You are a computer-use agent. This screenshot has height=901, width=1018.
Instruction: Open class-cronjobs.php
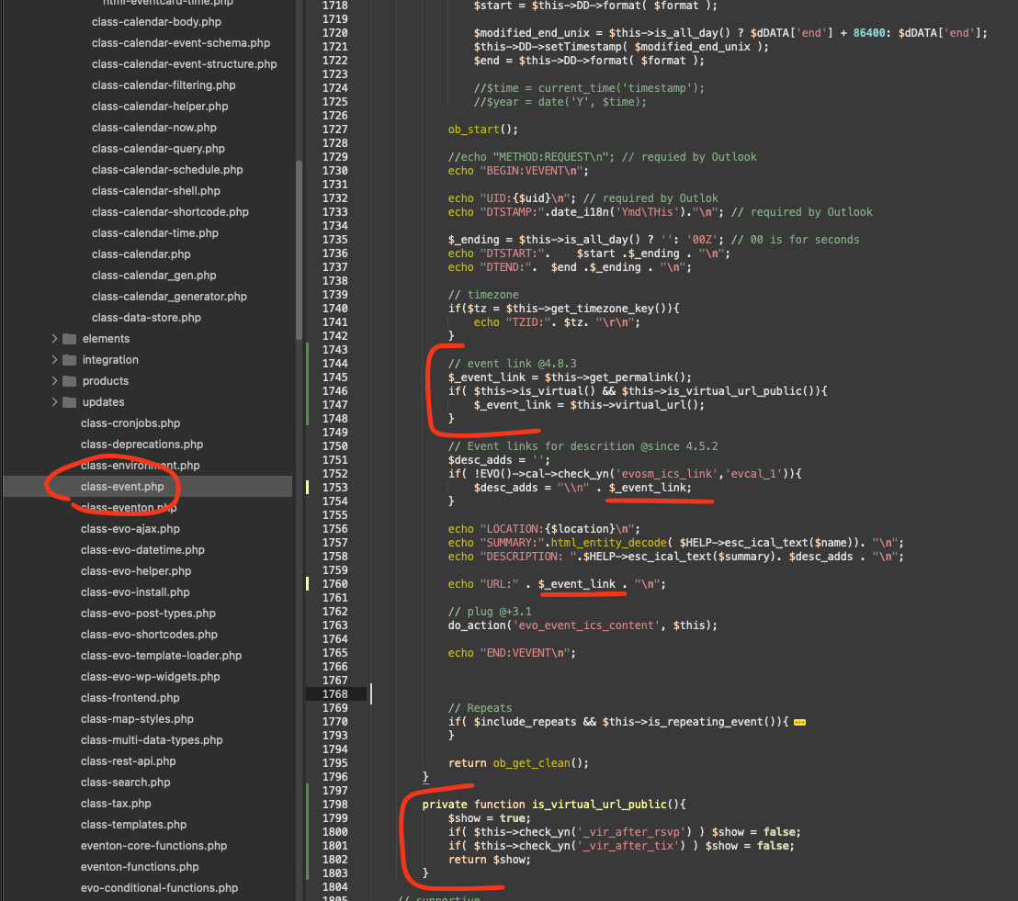[x=130, y=423]
